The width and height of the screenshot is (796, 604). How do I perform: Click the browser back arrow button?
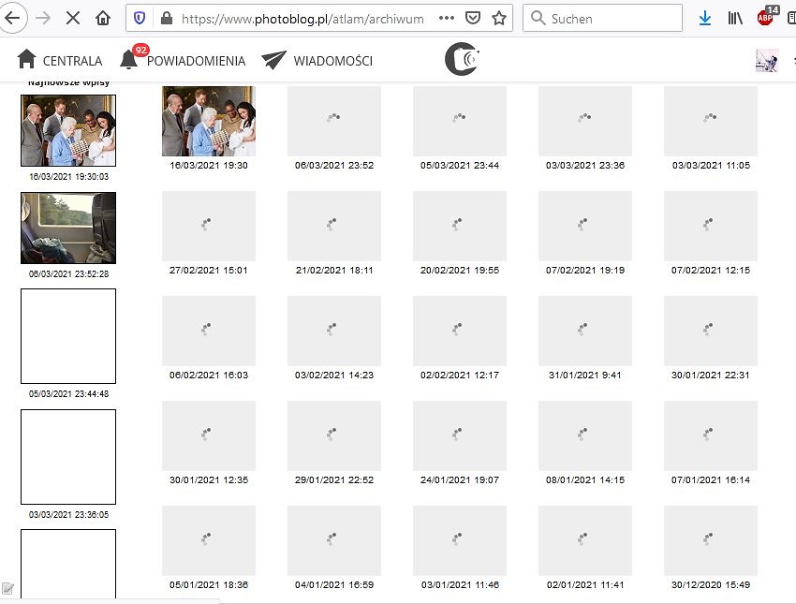[12, 19]
